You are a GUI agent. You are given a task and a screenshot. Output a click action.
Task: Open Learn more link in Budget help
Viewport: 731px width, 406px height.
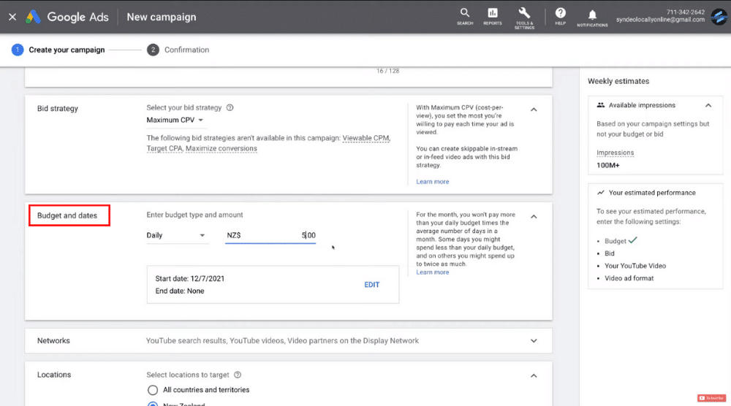[432, 272]
